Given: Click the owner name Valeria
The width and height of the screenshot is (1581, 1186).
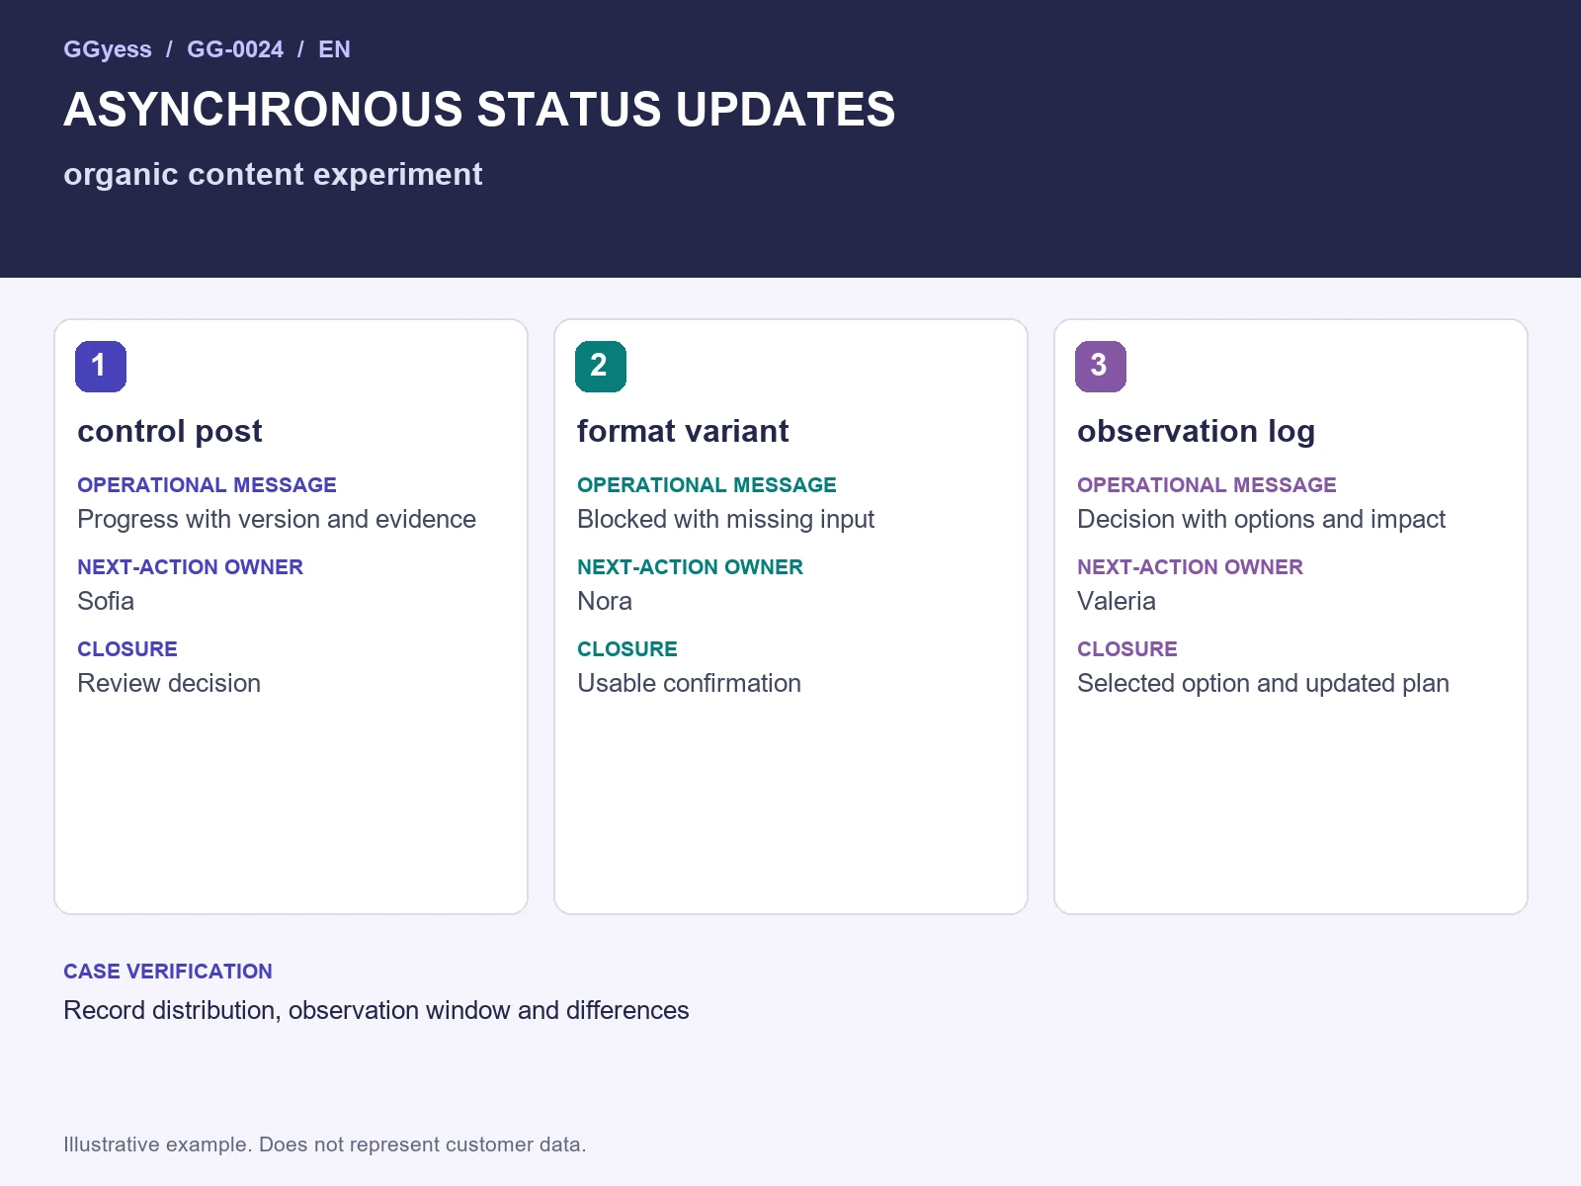Looking at the screenshot, I should pyautogui.click(x=1117, y=601).
